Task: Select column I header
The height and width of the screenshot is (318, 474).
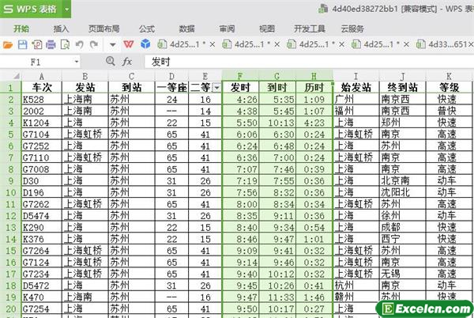Action: point(355,76)
